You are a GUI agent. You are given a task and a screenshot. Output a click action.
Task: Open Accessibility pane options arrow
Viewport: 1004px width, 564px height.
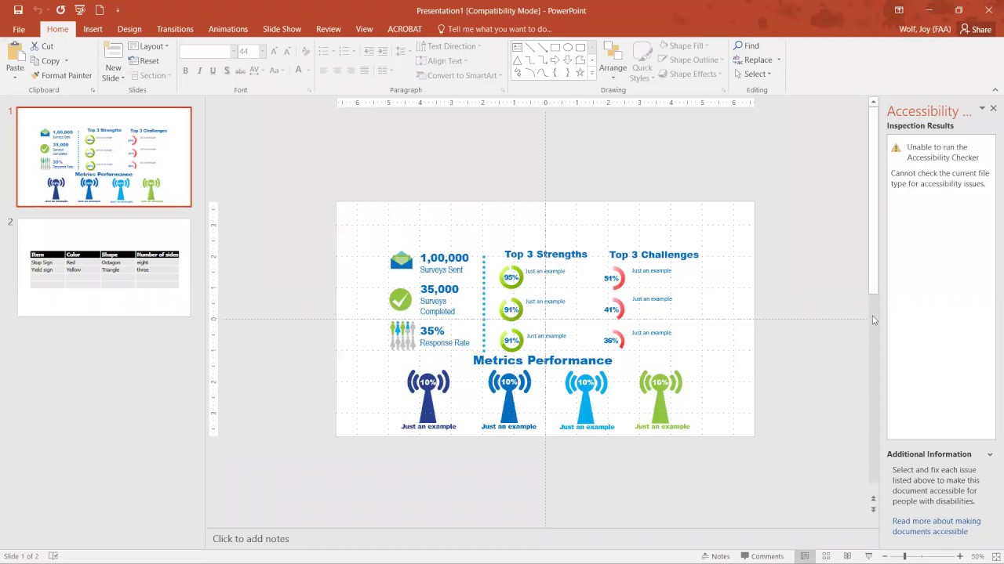[x=982, y=108]
